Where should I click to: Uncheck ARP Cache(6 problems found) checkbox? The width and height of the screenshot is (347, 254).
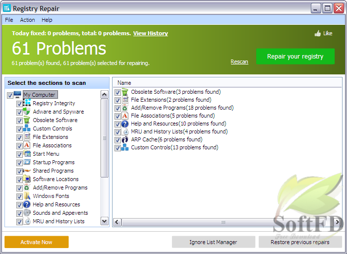117,140
